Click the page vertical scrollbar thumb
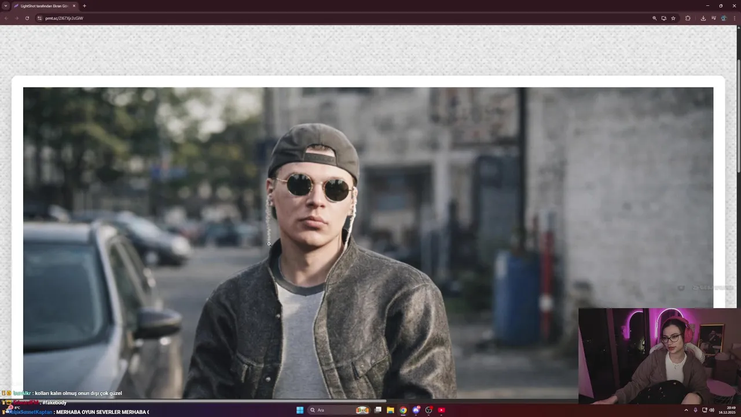741x417 pixels. (x=739, y=116)
